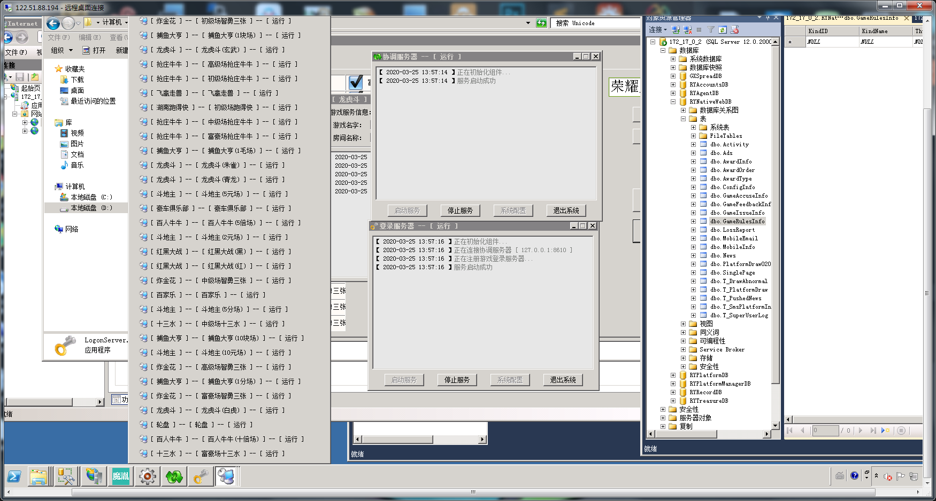Click the green Refresh icon in Object Explorer
This screenshot has height=501, width=936.
[x=723, y=30]
